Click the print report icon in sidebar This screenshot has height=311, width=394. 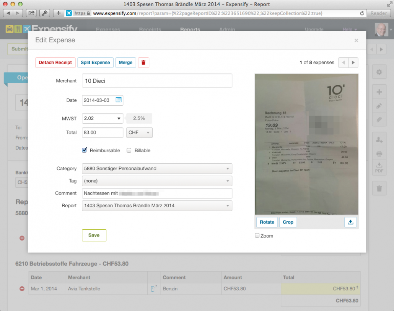379,154
